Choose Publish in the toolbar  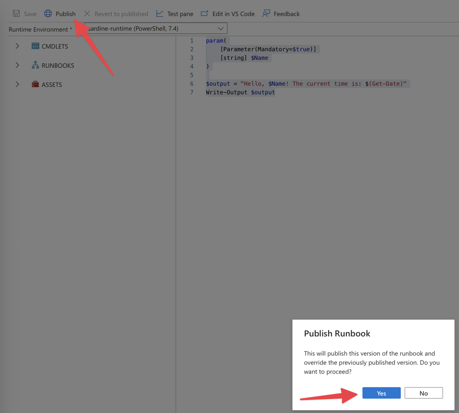pyautogui.click(x=65, y=14)
